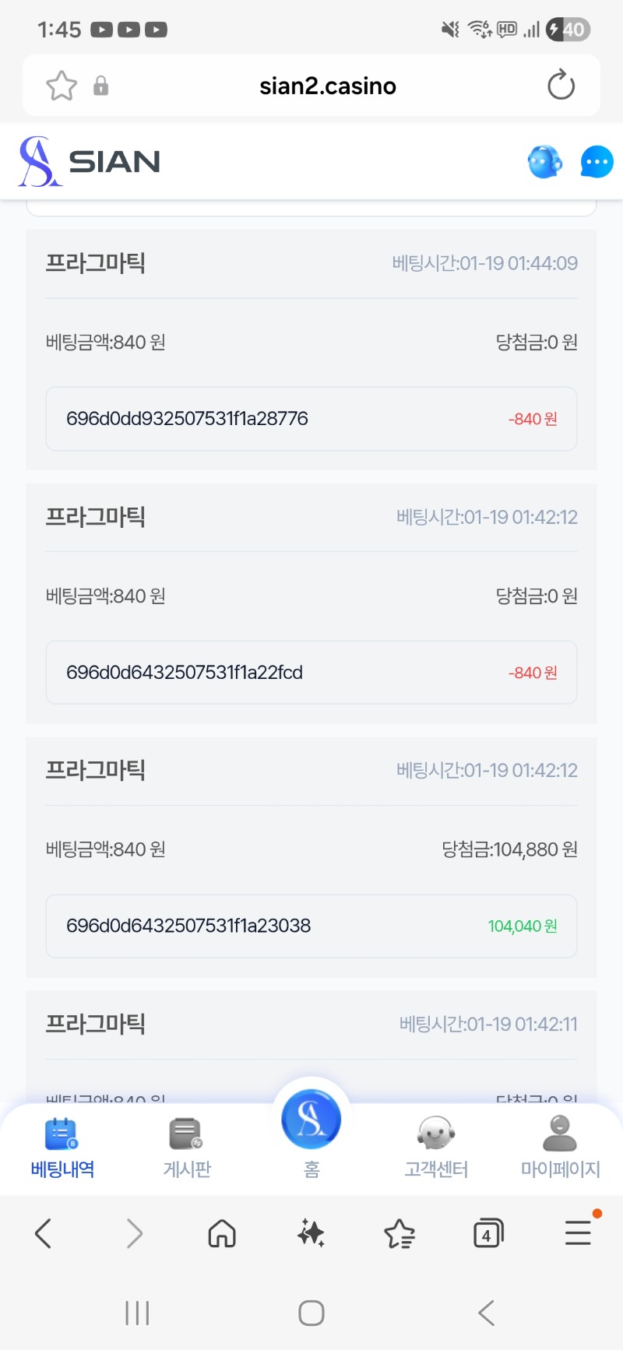
Task: Show the 4 open browser tabs
Action: (x=488, y=1233)
